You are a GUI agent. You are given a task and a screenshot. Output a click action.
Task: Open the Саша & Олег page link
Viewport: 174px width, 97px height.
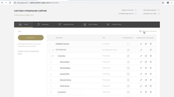65,74
